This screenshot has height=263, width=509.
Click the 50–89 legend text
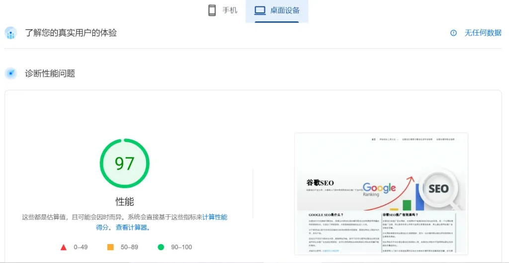point(129,247)
